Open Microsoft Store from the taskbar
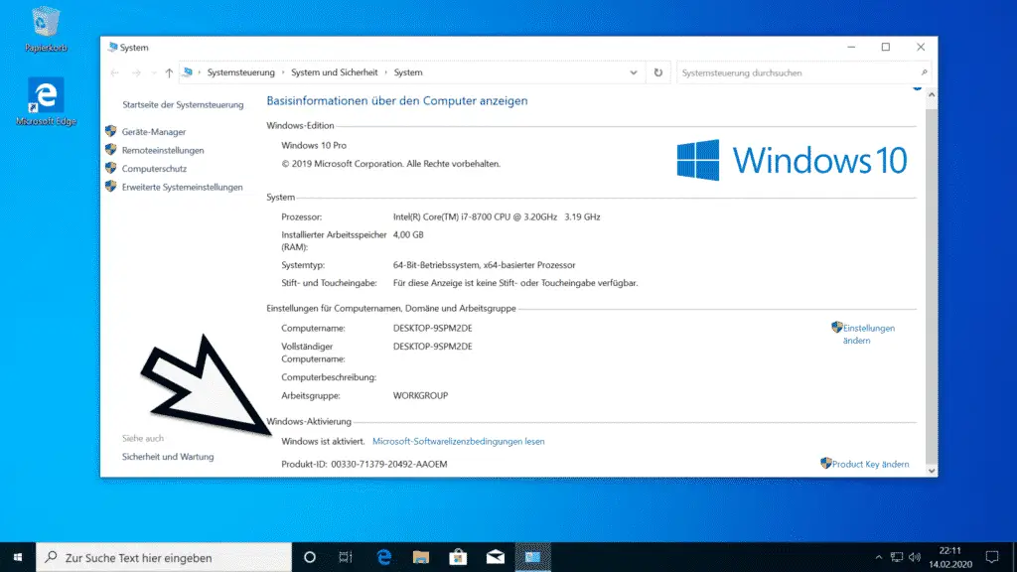 point(458,557)
